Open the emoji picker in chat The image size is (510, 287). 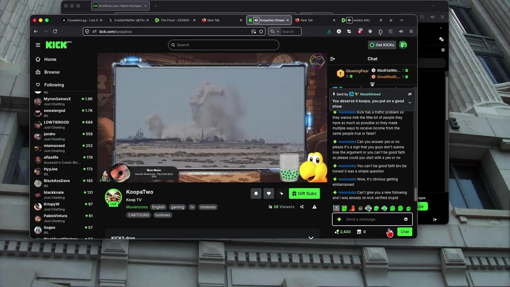tap(406, 219)
